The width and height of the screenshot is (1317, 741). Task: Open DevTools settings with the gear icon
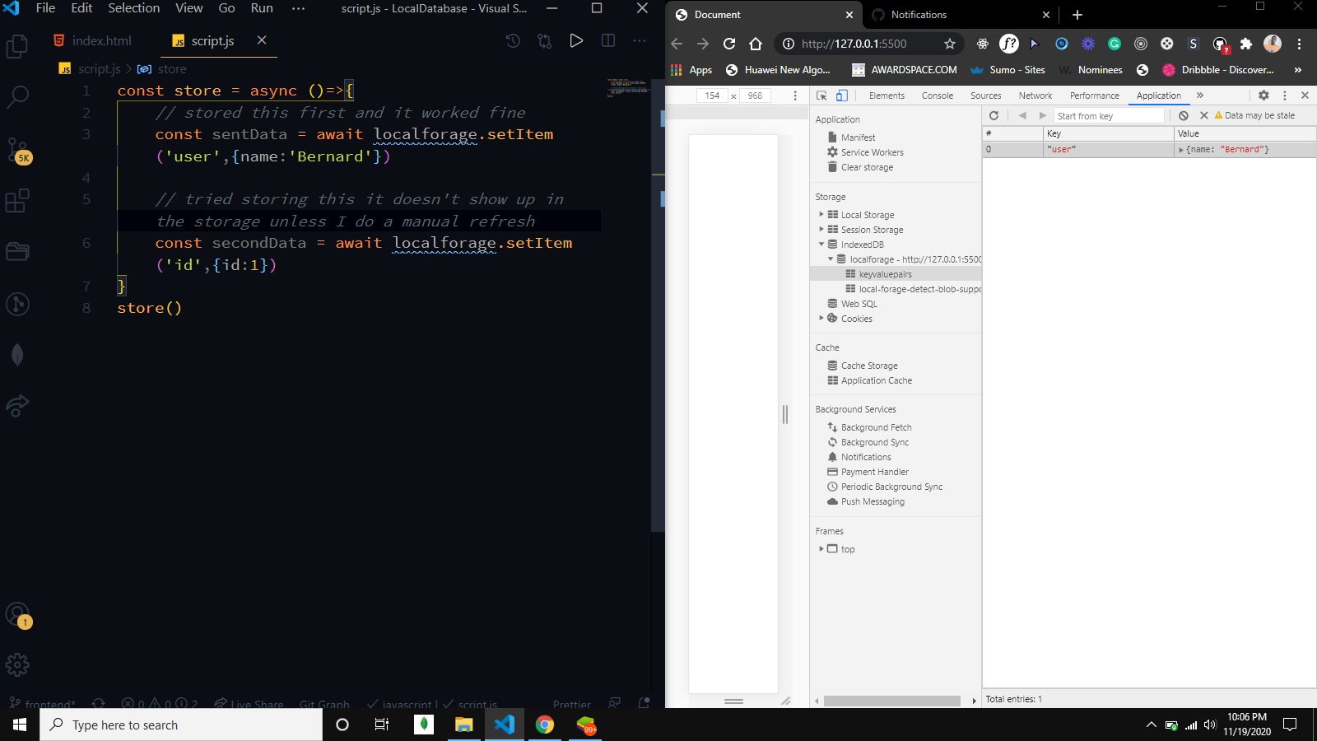click(1264, 96)
